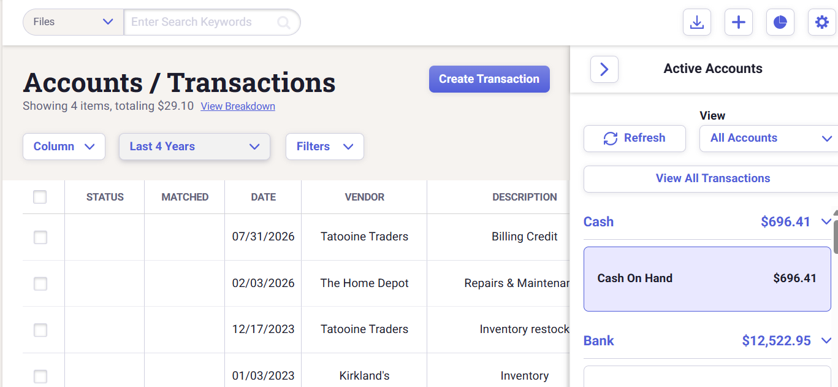
Task: Click the plus add icon
Action: [x=739, y=23]
